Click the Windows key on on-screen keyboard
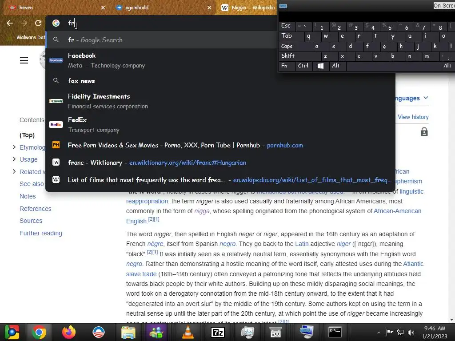This screenshot has height=341, width=455. point(320,66)
